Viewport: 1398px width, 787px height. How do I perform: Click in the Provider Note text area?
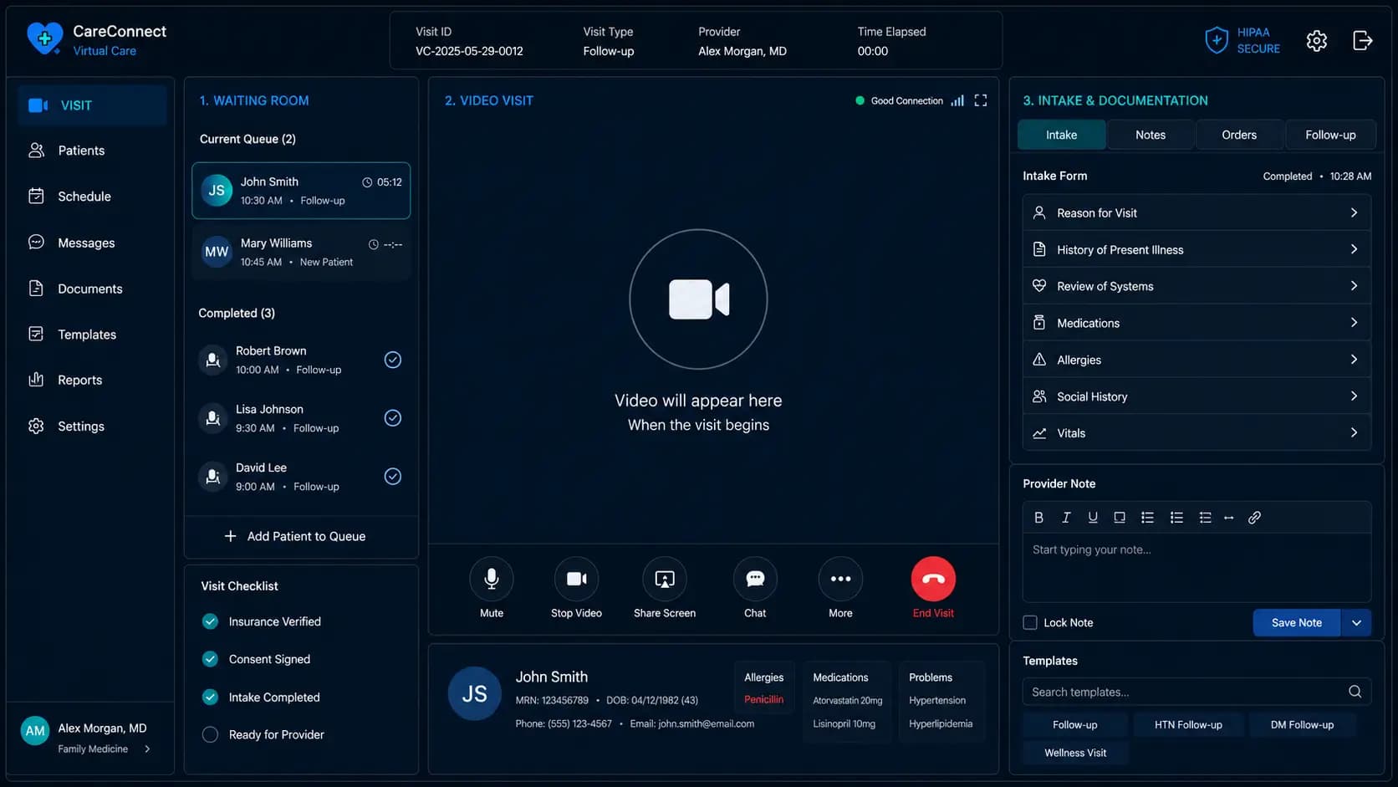click(1196, 567)
